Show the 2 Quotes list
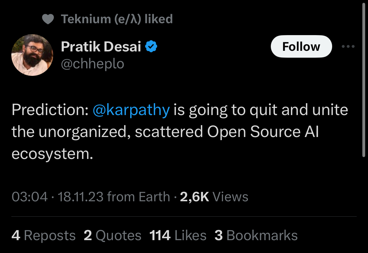368x253 pixels. [113, 236]
